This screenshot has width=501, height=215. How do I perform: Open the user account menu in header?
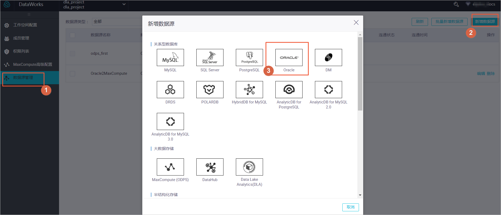pyautogui.click(x=484, y=4)
